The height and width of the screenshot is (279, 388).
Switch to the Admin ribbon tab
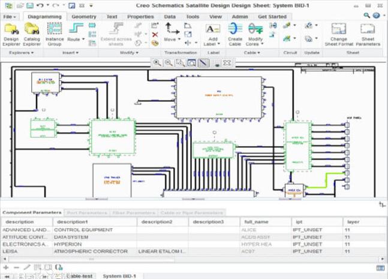pyautogui.click(x=240, y=17)
